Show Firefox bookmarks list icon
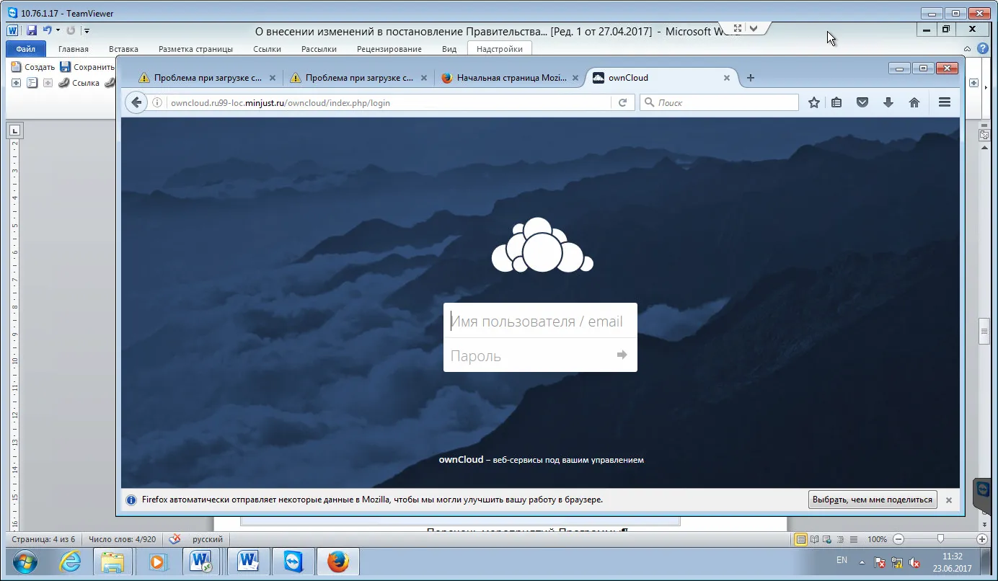The height and width of the screenshot is (581, 998). tap(836, 103)
